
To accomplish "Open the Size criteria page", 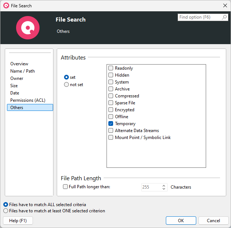I will tap(14, 86).
